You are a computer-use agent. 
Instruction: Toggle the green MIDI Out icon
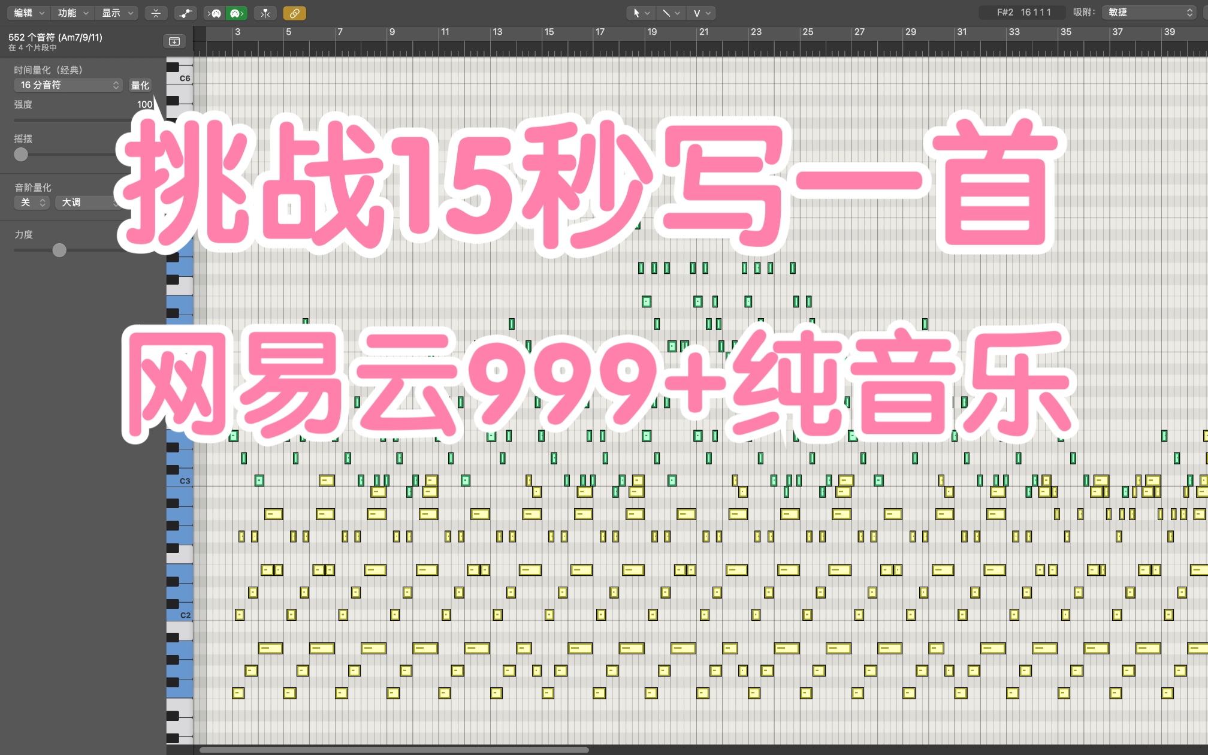pos(236,13)
